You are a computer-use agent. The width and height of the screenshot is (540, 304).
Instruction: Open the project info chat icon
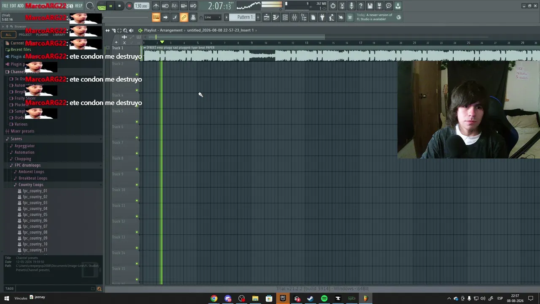click(x=389, y=6)
